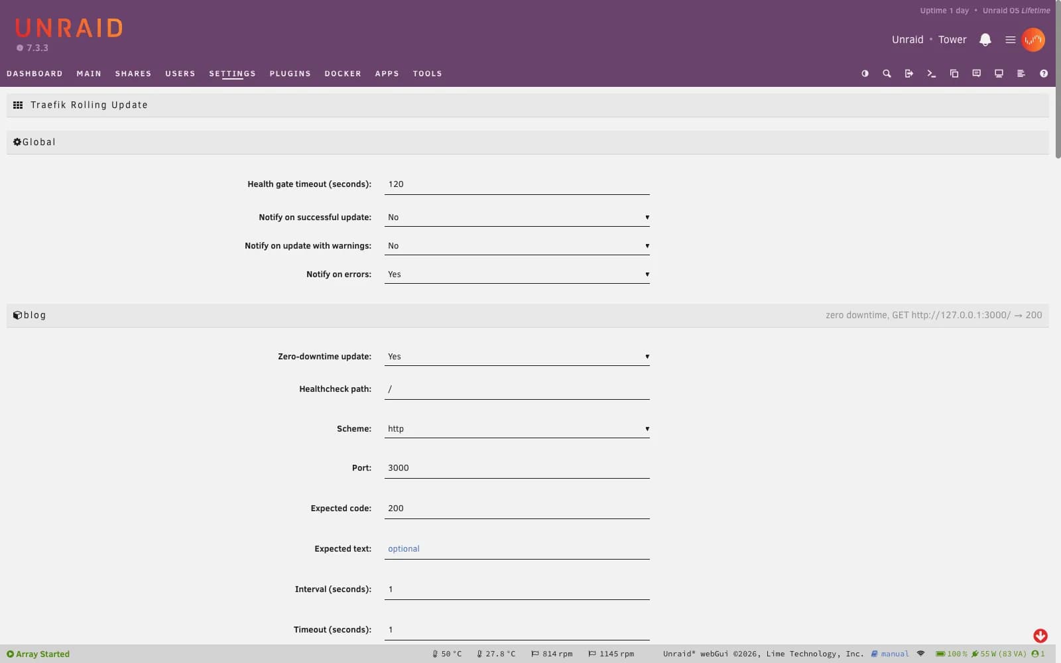This screenshot has width=1061, height=663.
Task: Click the battery 100% status icon
Action: (940, 654)
